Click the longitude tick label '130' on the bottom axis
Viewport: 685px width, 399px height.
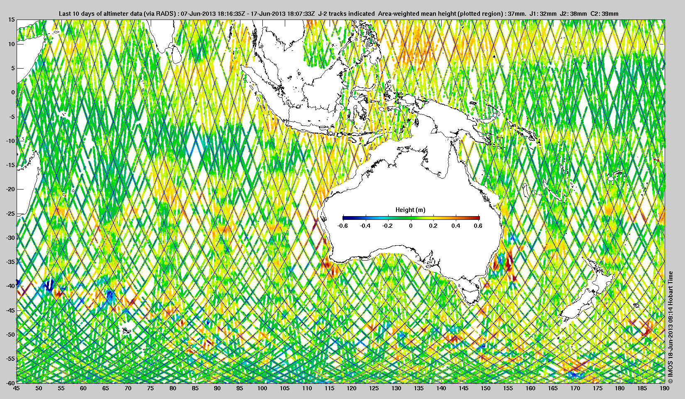(396, 388)
